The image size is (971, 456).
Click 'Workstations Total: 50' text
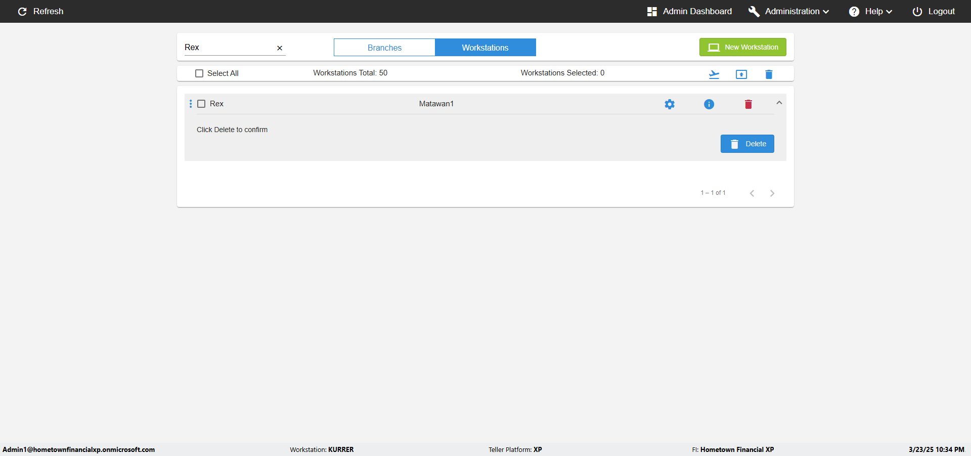[350, 73]
